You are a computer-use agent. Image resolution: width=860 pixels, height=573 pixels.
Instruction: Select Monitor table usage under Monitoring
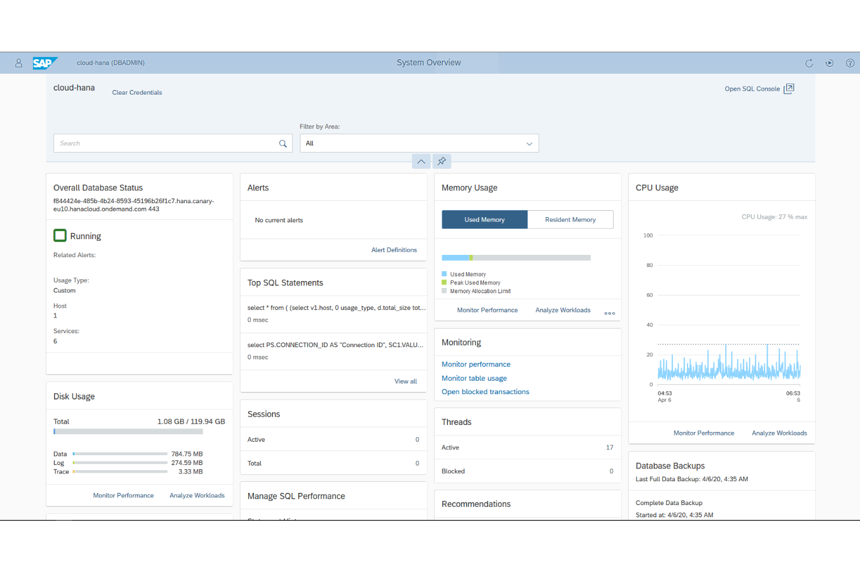point(474,378)
